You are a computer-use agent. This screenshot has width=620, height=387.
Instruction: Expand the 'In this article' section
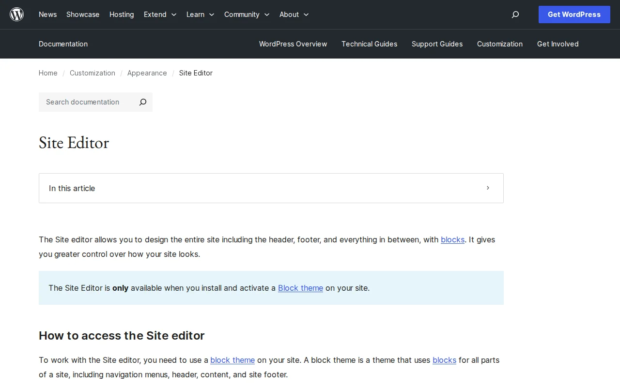click(271, 188)
